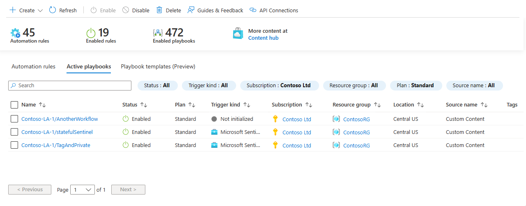Toggle the select-all checkbox in table header

[14, 105]
